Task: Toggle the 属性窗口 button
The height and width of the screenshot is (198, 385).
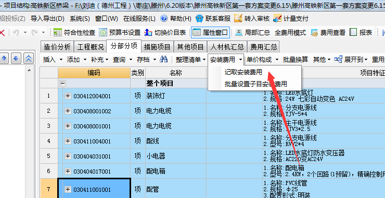Action: (x=210, y=32)
